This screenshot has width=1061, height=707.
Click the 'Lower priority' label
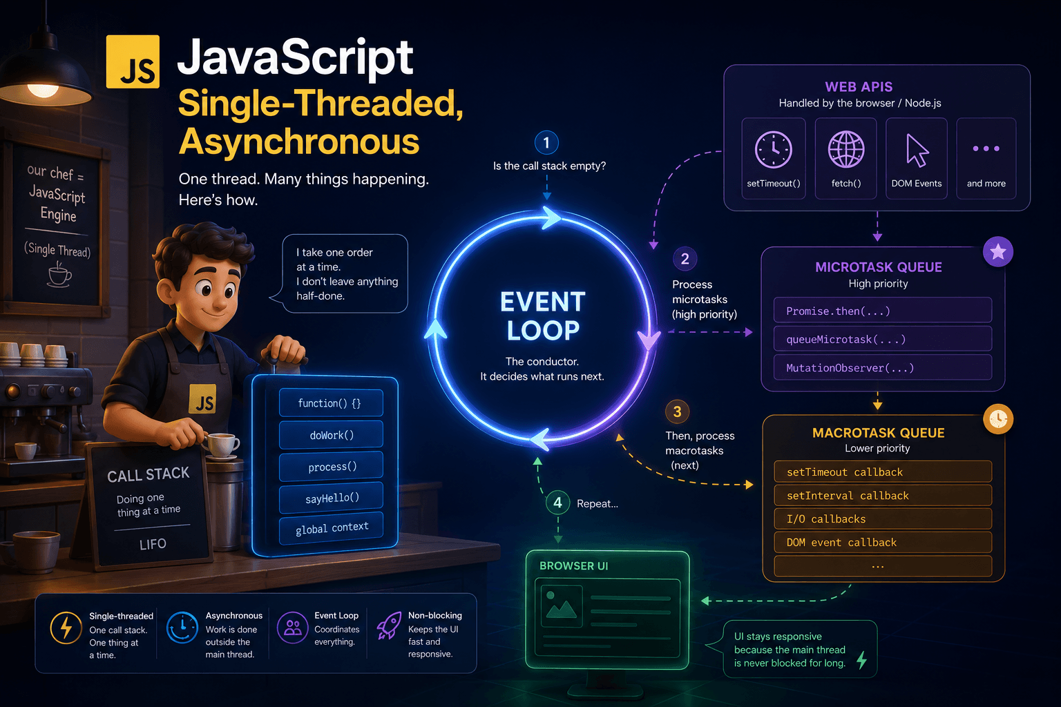877,448
